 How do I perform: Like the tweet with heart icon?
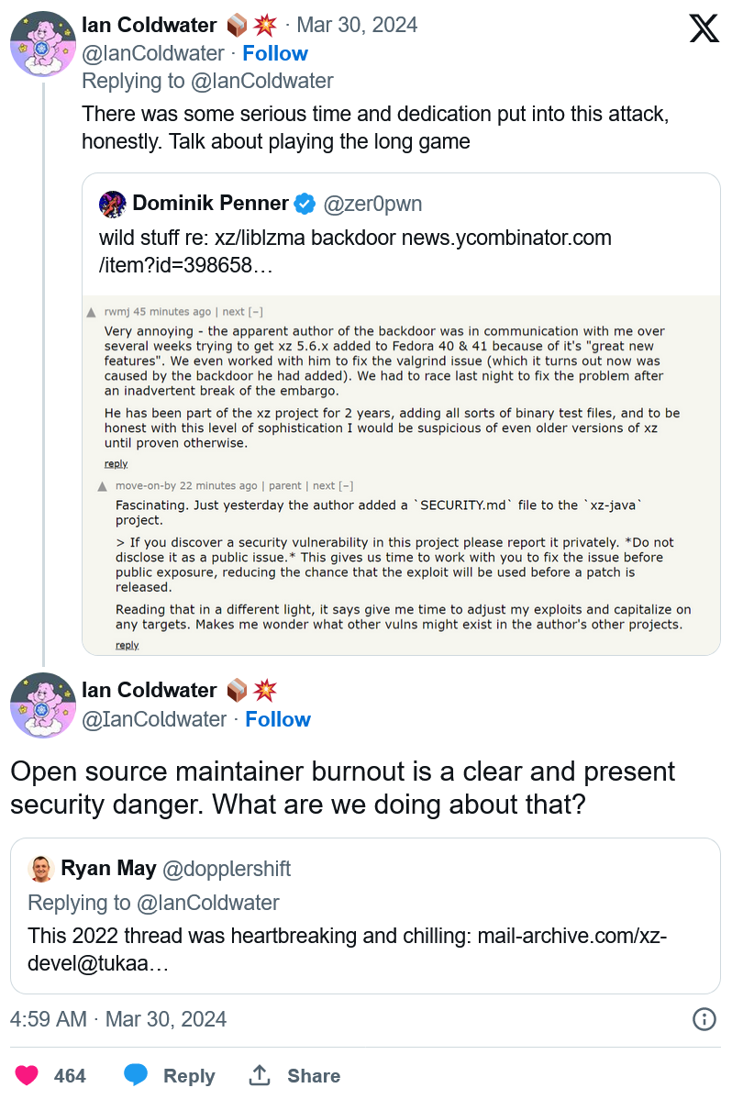(x=28, y=1075)
